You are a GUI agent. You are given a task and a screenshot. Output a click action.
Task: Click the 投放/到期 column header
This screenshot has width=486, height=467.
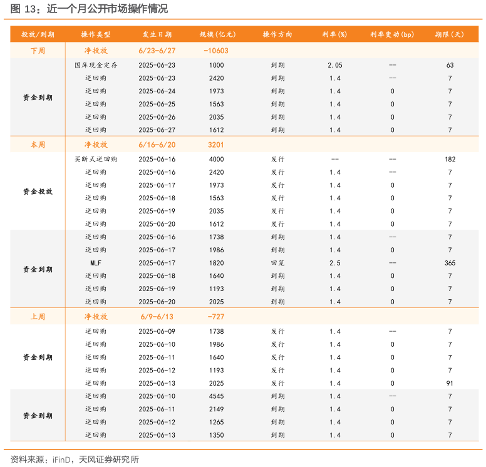(38, 35)
